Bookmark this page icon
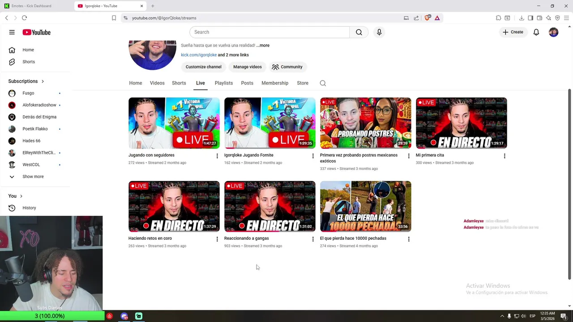This screenshot has height=322, width=573. tap(114, 18)
